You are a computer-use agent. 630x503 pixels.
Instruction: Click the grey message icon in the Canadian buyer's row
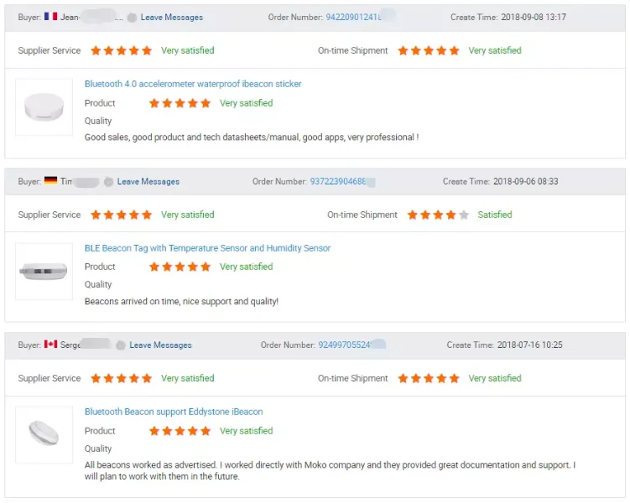point(121,345)
